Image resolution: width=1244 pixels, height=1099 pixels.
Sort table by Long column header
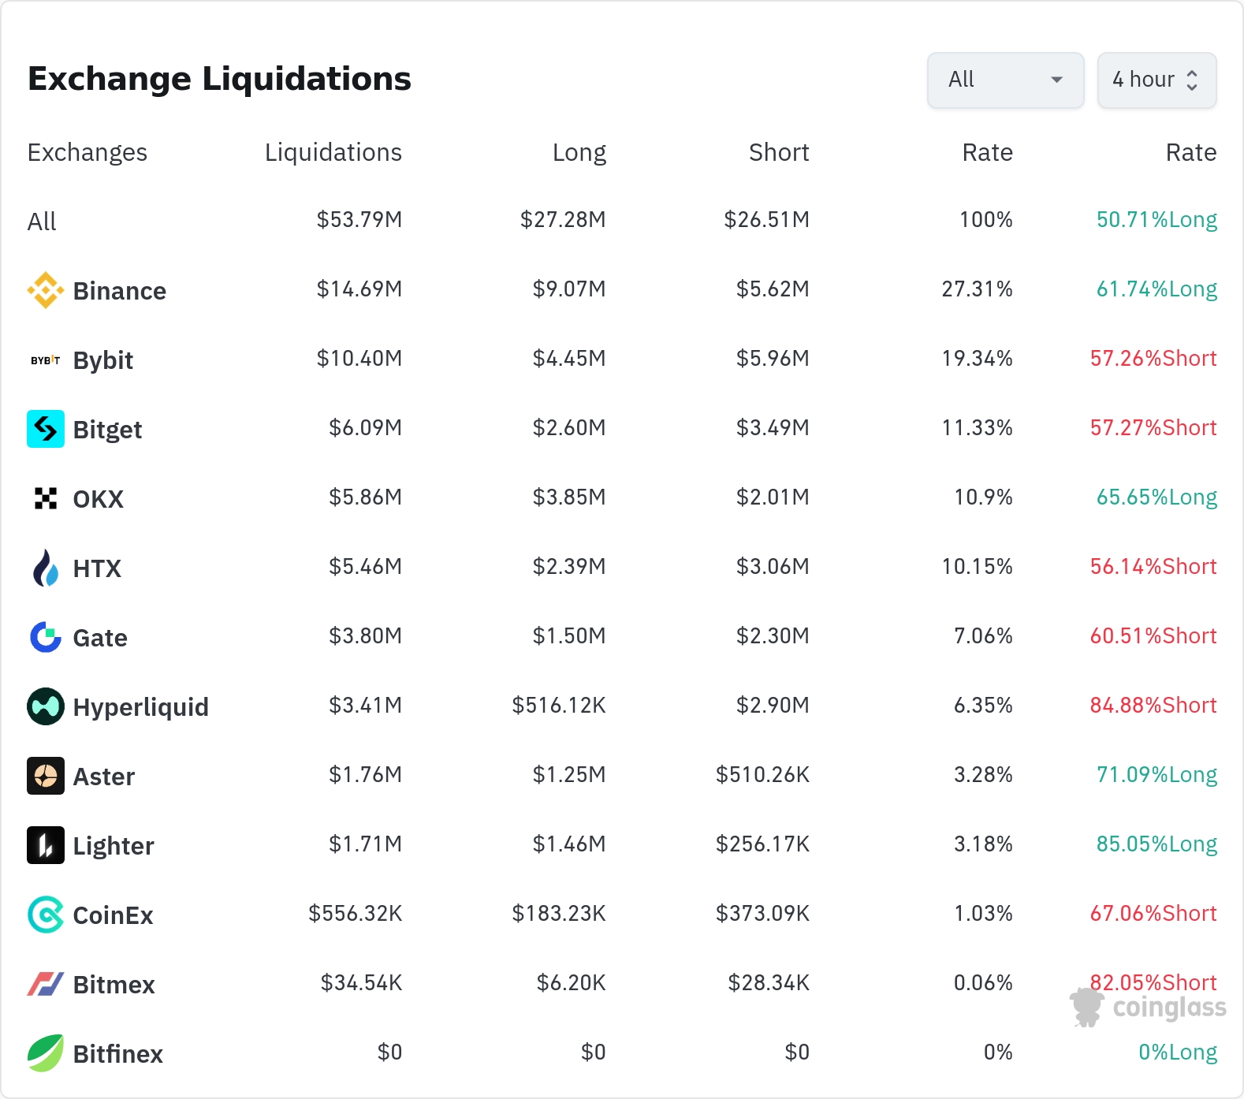[579, 152]
